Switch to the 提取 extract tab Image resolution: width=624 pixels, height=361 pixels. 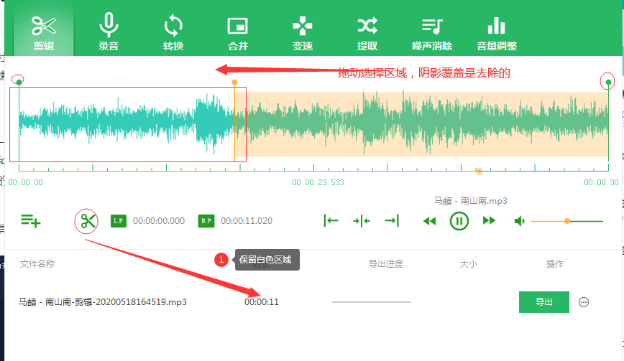pos(367,32)
